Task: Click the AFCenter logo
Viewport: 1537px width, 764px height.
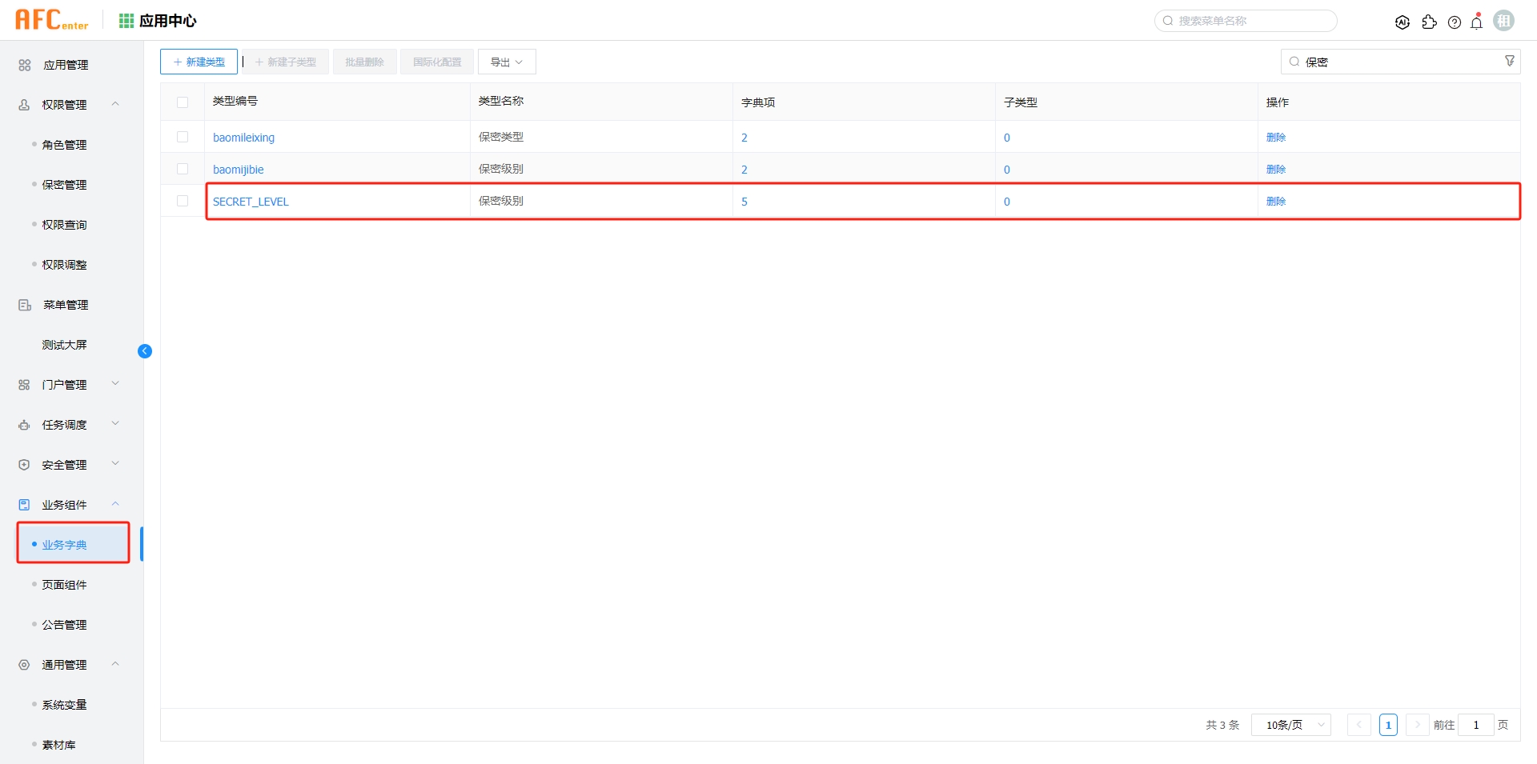Action: 50,19
